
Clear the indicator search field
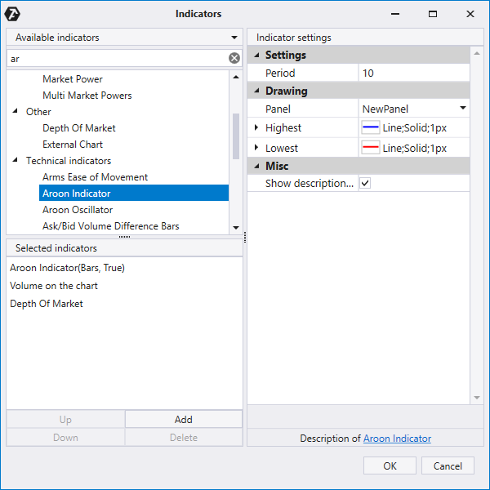point(234,58)
